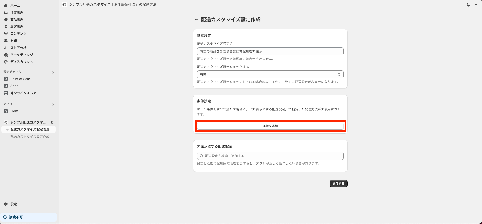This screenshot has width=482, height=224.
Task: Open the 有効 status dropdown
Action: click(x=270, y=74)
